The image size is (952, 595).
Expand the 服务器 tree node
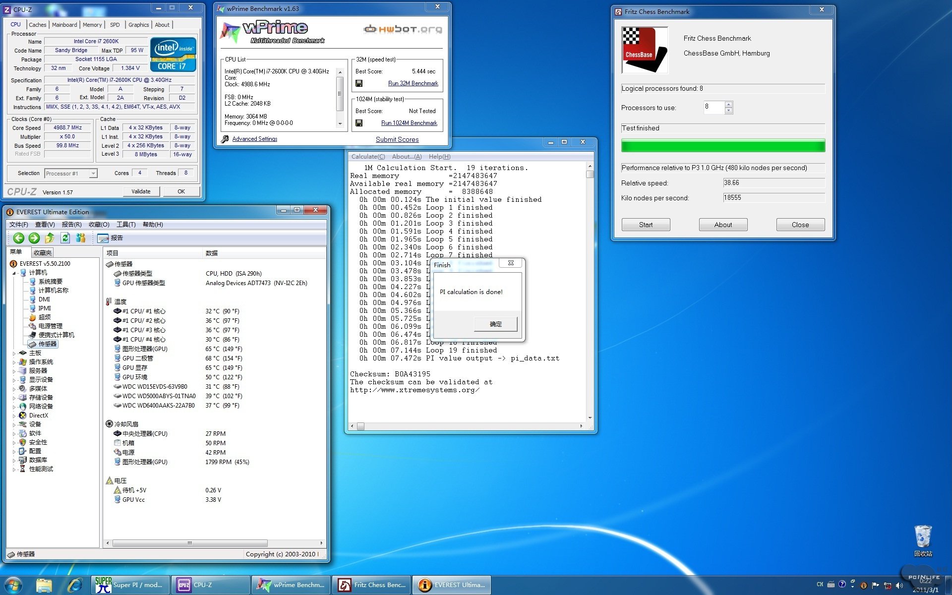click(x=14, y=371)
